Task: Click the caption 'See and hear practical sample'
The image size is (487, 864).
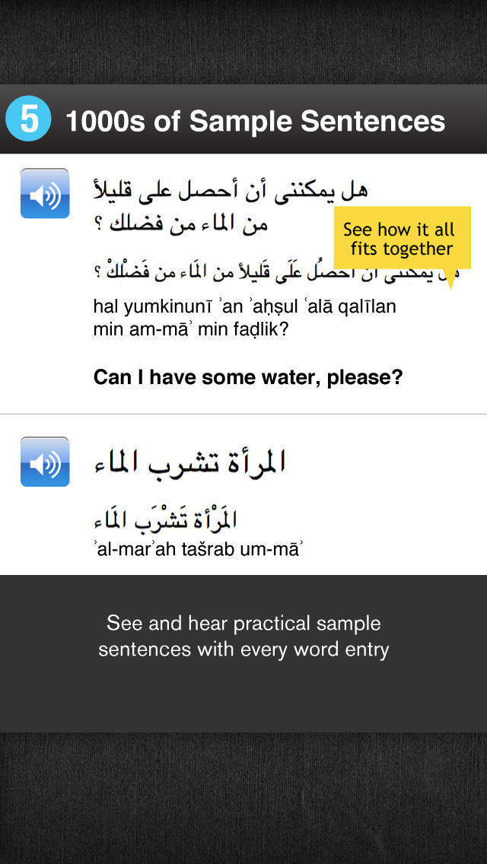Action: 243,623
